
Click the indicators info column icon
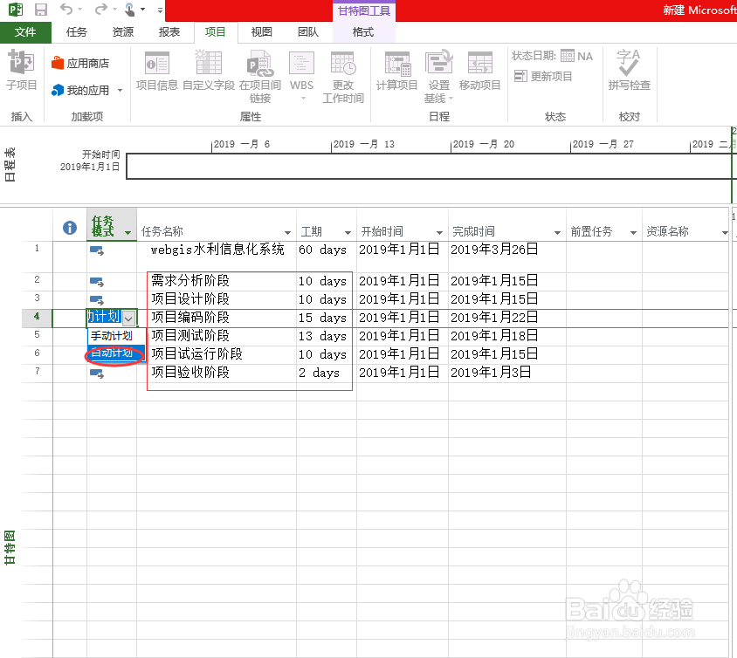click(70, 228)
